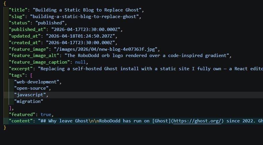Image resolution: width=263 pixels, height=145 pixels.
Task: Click the "feature_image_alt" key
Action: point(34,56)
